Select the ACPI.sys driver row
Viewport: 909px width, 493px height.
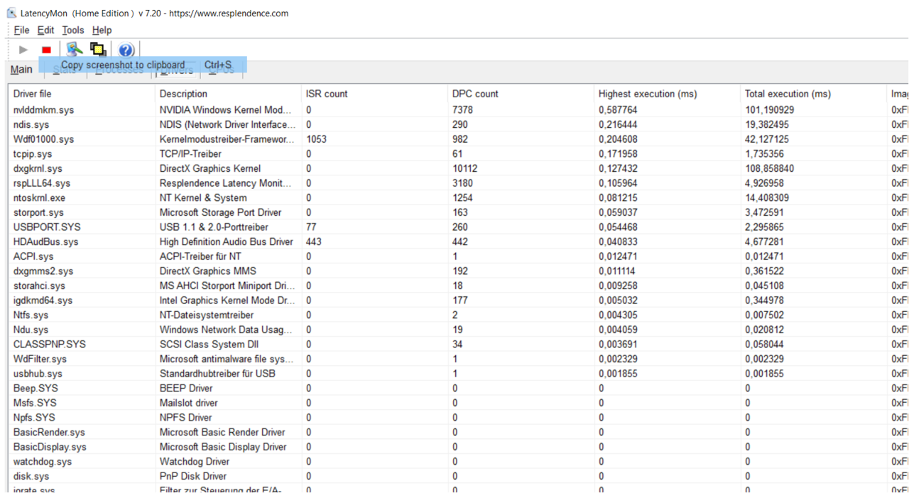point(458,256)
